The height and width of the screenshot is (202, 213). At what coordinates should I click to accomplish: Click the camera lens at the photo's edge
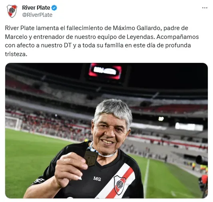click(201, 160)
